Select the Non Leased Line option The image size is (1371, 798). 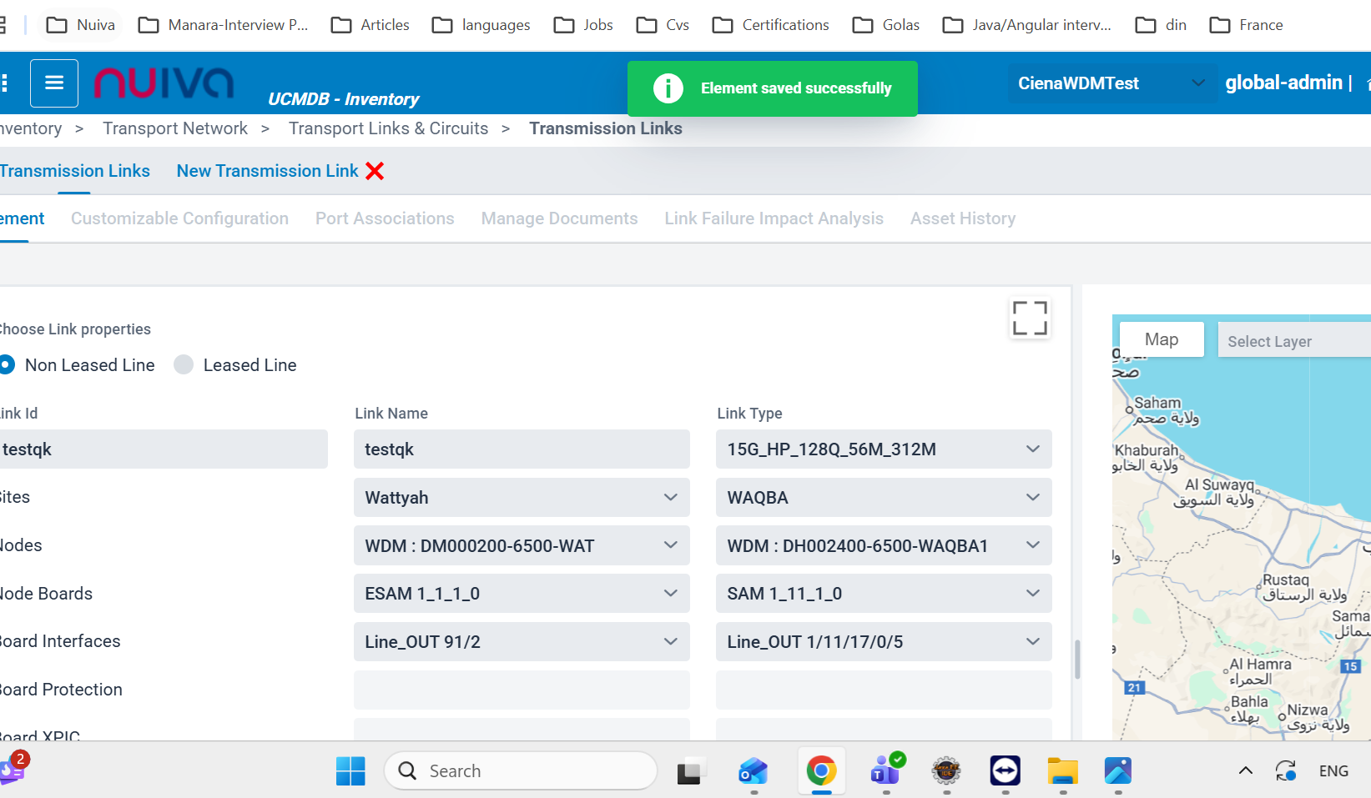tap(8, 365)
